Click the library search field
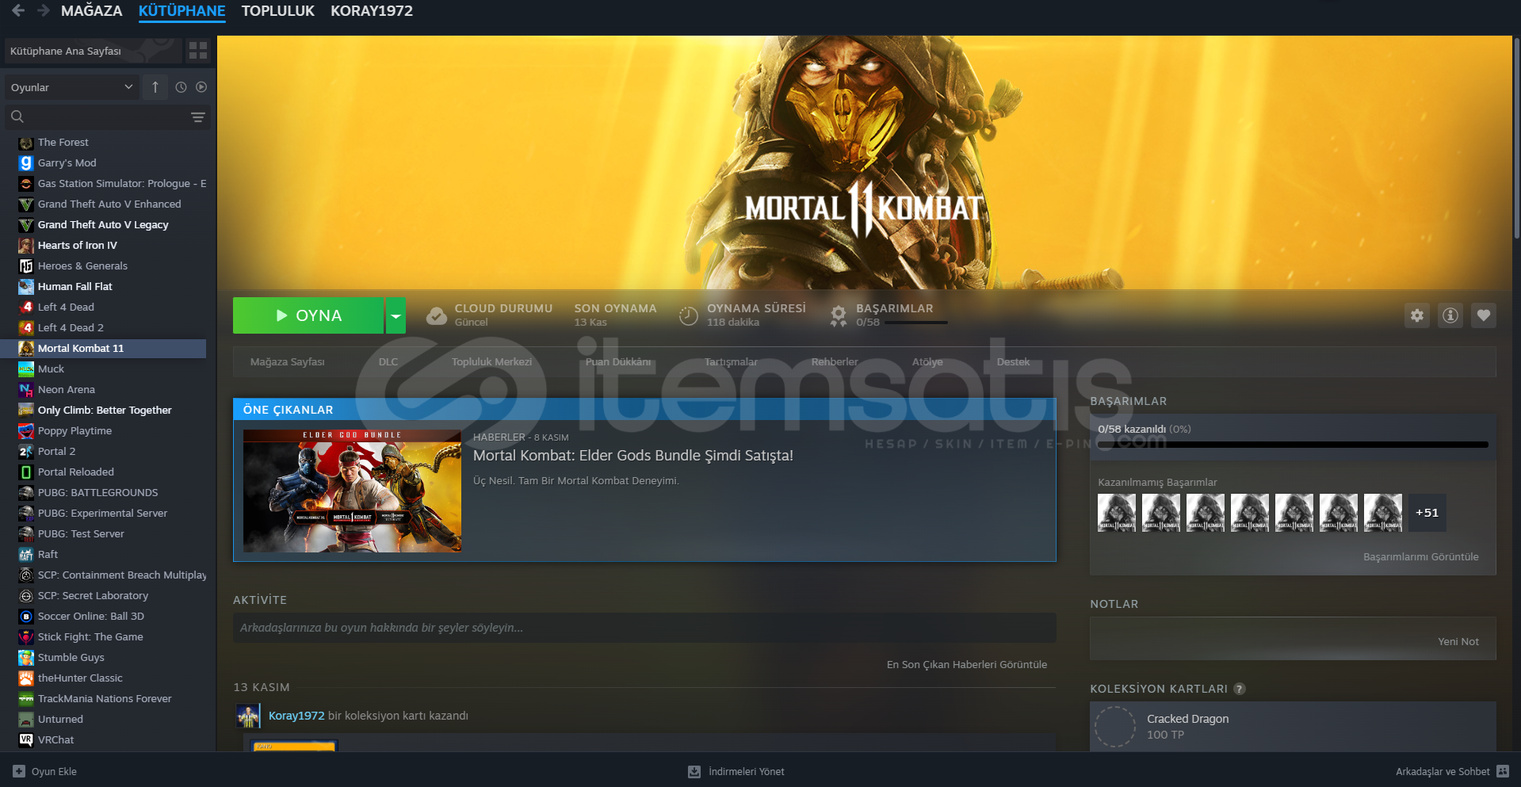1521x787 pixels. pos(108,117)
